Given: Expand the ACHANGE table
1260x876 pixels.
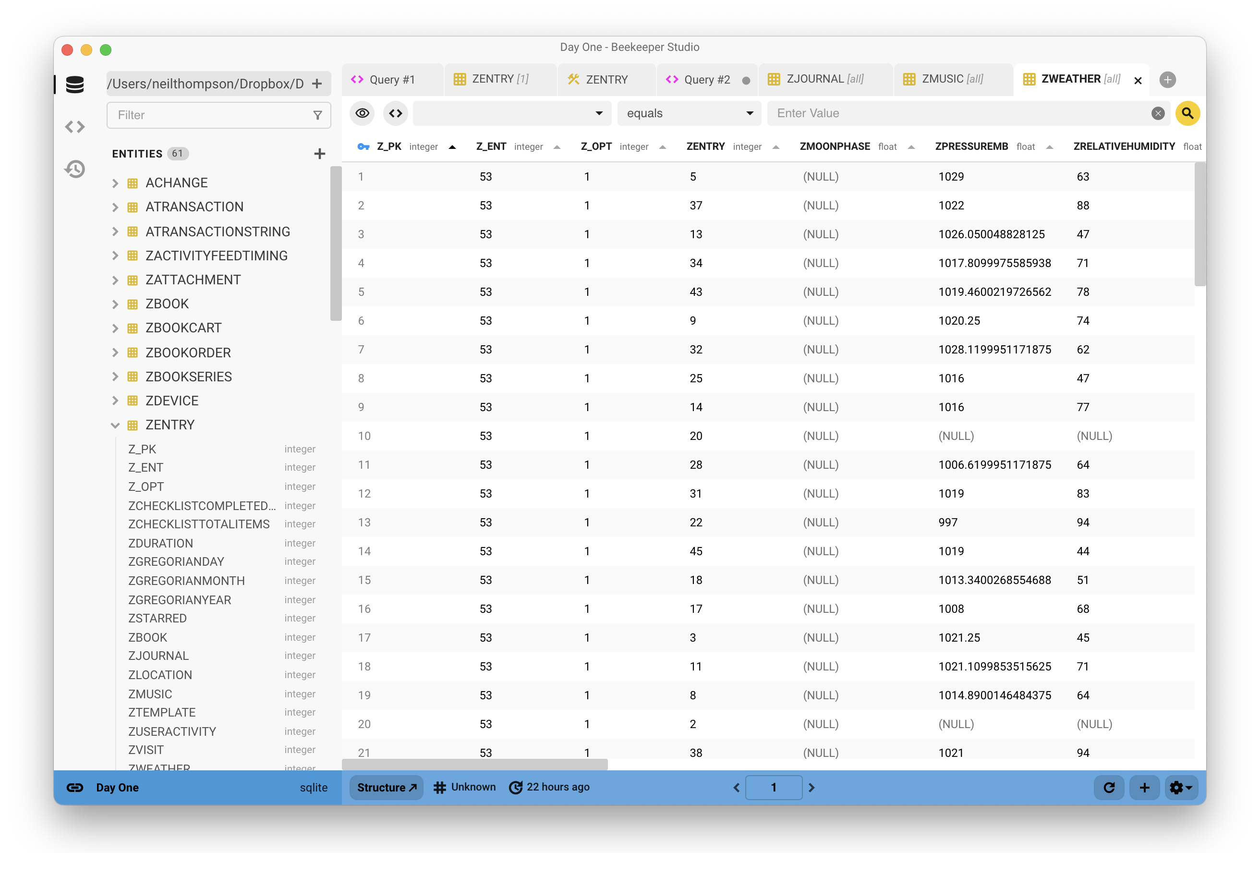Looking at the screenshot, I should 115,183.
